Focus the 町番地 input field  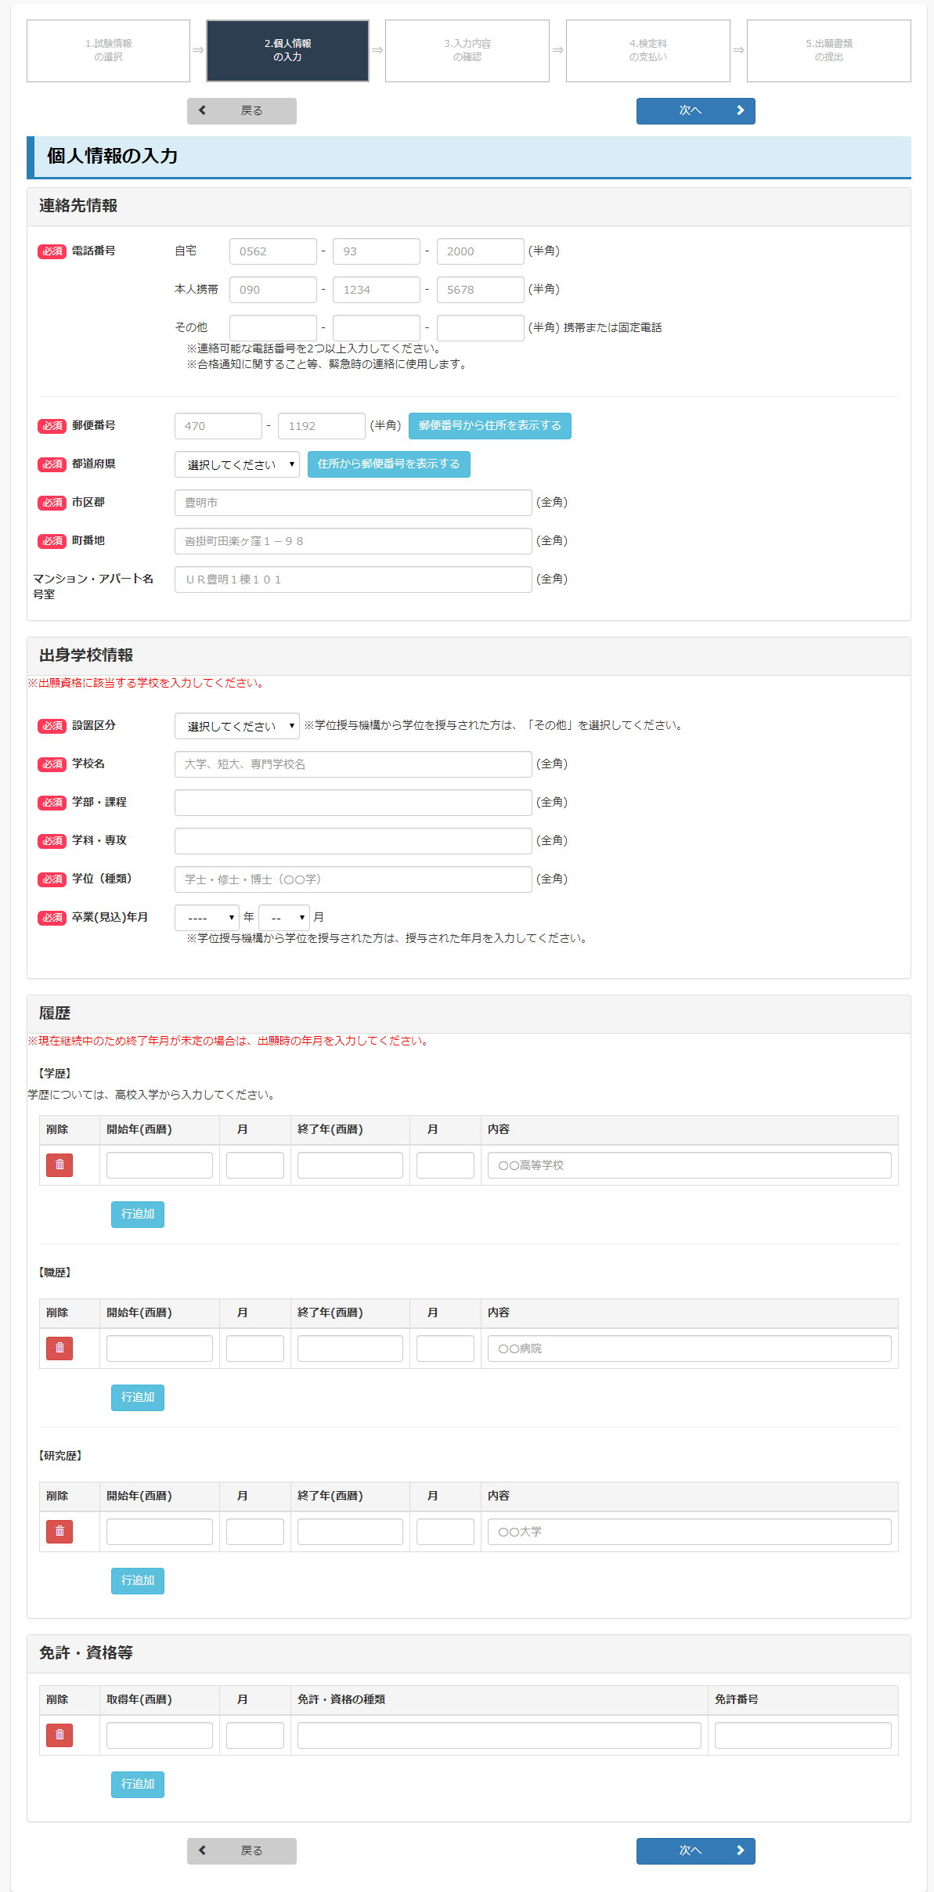353,541
